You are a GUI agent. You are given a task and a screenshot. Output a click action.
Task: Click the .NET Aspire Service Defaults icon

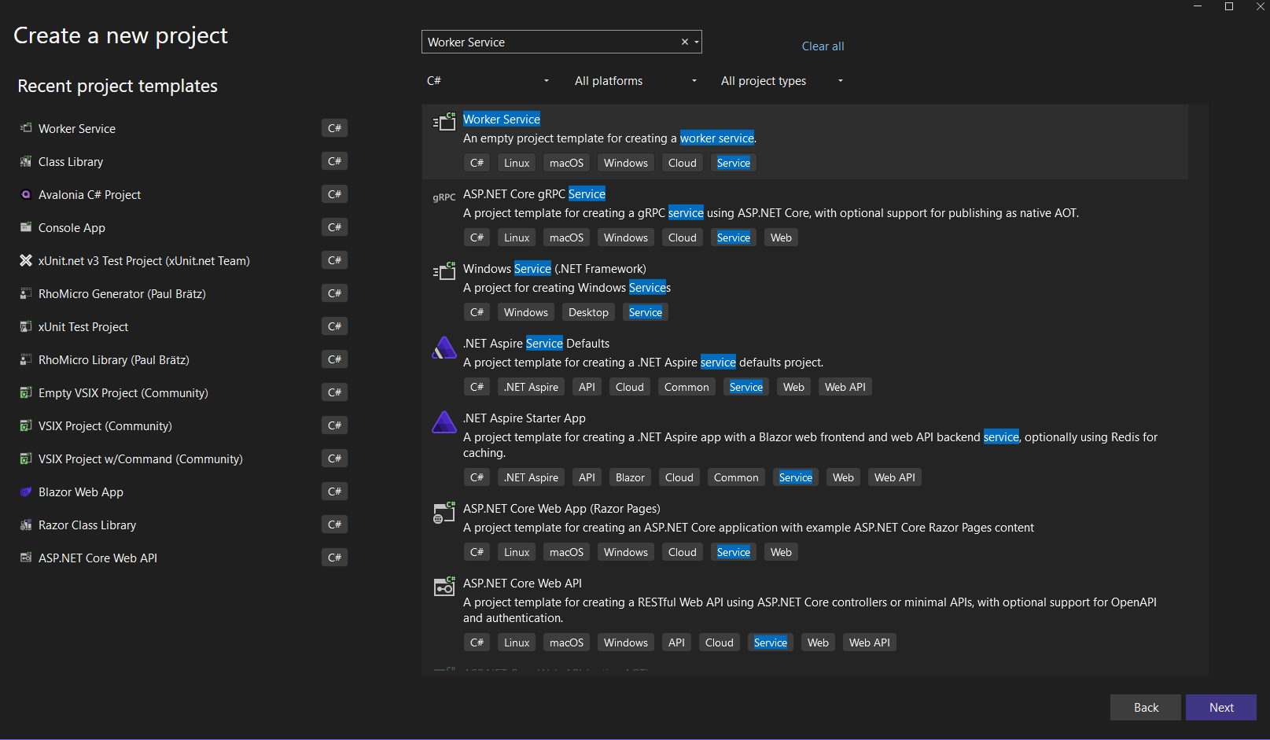click(444, 347)
